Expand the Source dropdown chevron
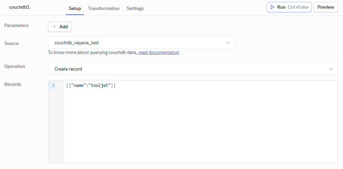Viewport: 343px width, 169px height. point(228,43)
